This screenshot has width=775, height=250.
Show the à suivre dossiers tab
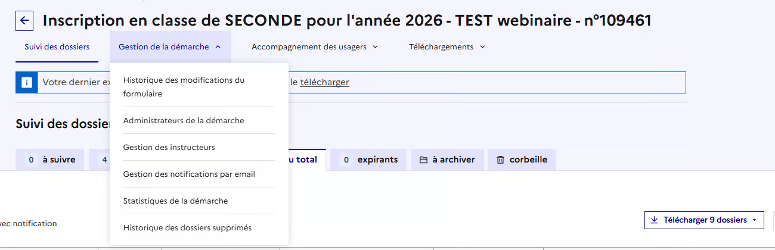(50, 160)
